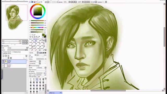The height and width of the screenshot is (94, 167).
Task: Enable Clipping Group
Action: [13, 52]
